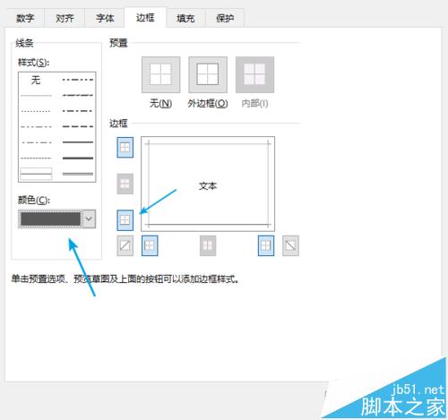The height and width of the screenshot is (420, 448).
Task: Toggle the right border button
Action: pos(266,245)
